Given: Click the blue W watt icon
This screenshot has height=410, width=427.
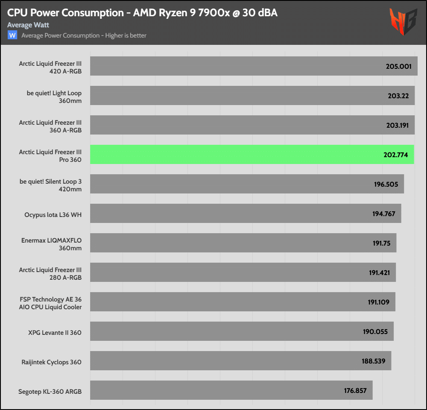Looking at the screenshot, I should pyautogui.click(x=12, y=35).
